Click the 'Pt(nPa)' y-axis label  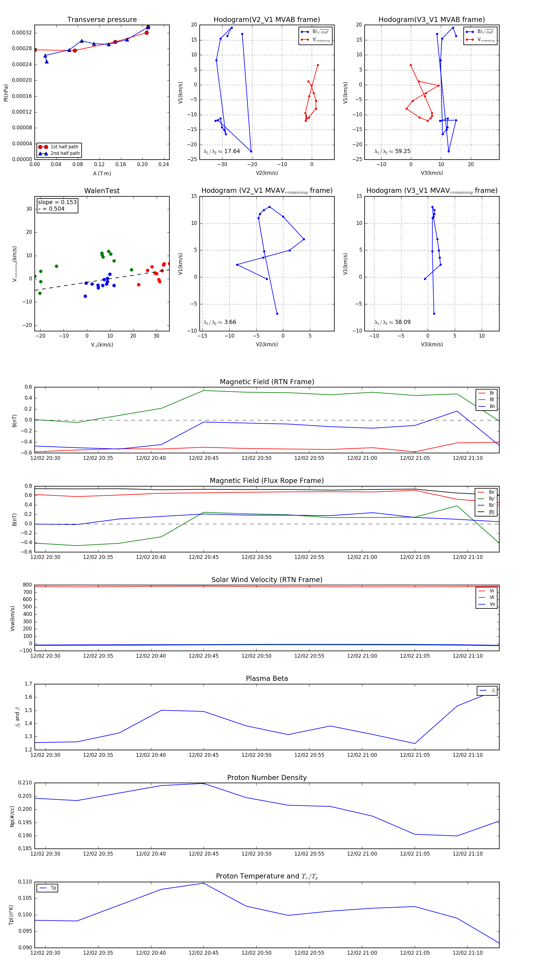pos(6,93)
